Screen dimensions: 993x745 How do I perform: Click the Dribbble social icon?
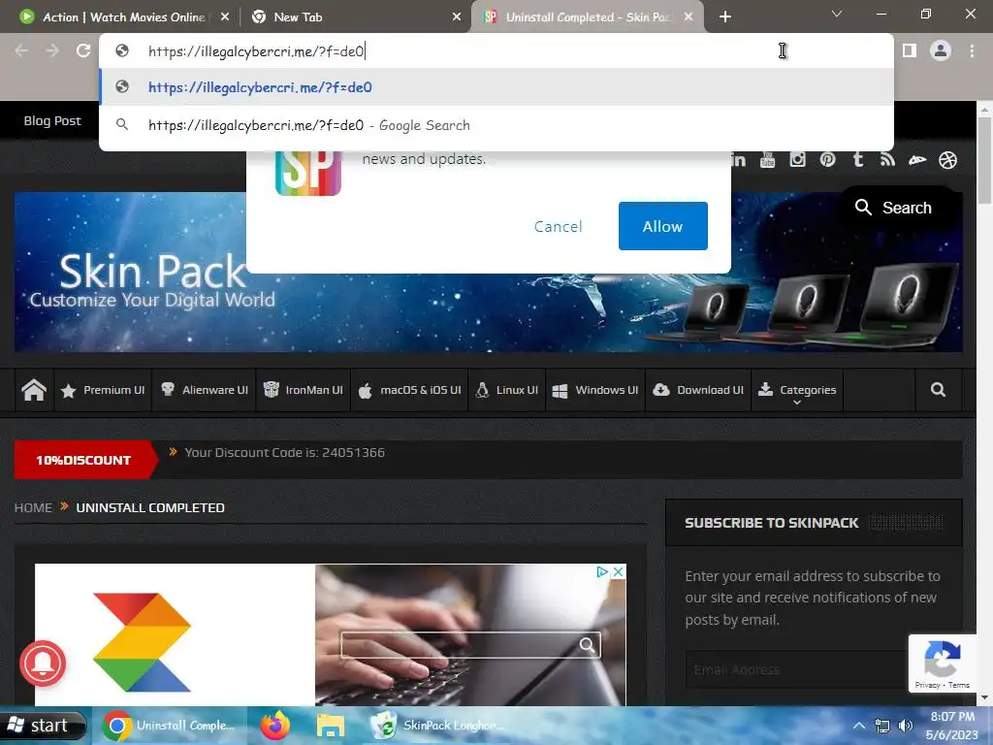(x=948, y=160)
